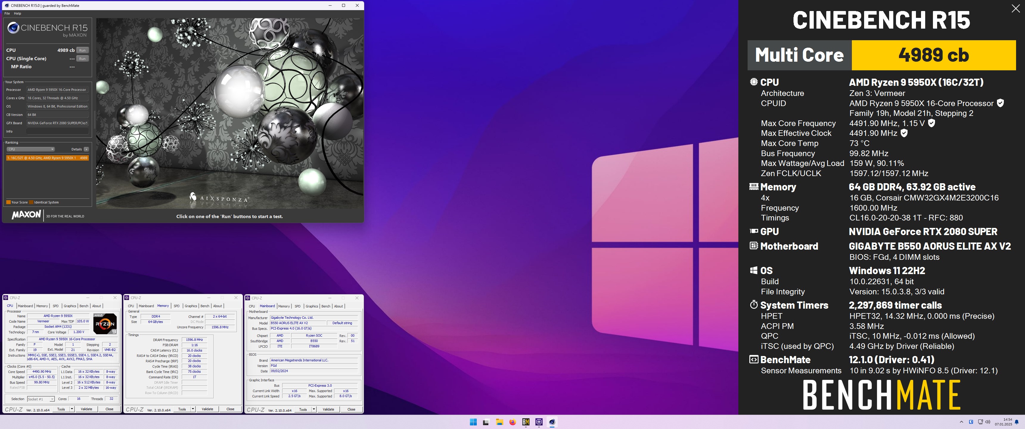Open the CPU ranking type dropdown
Image resolution: width=1025 pixels, height=429 pixels.
pyautogui.click(x=30, y=149)
